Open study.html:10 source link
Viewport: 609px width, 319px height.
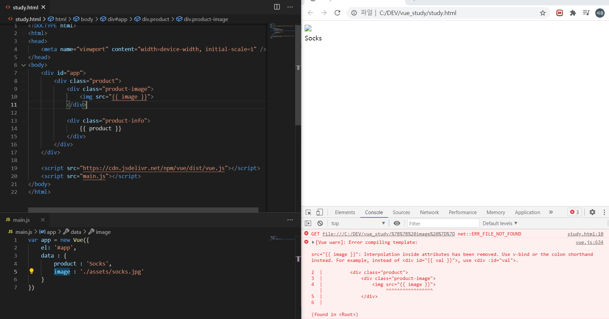click(x=585, y=234)
